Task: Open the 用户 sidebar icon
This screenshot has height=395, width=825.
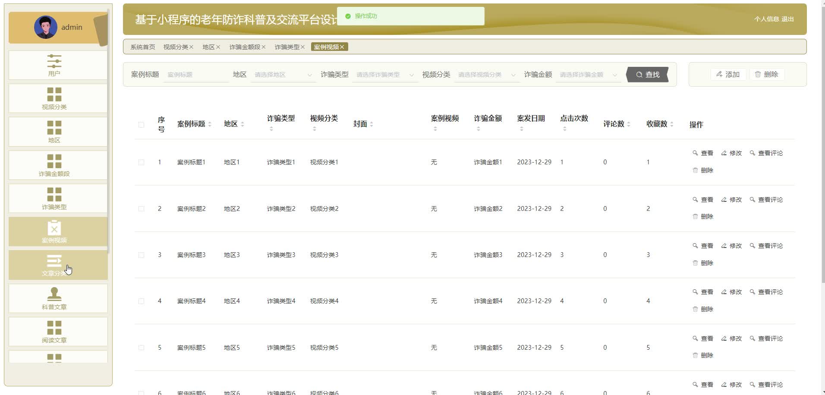Action: pyautogui.click(x=54, y=61)
